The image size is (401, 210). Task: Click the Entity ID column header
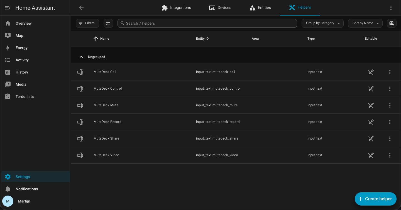202,39
